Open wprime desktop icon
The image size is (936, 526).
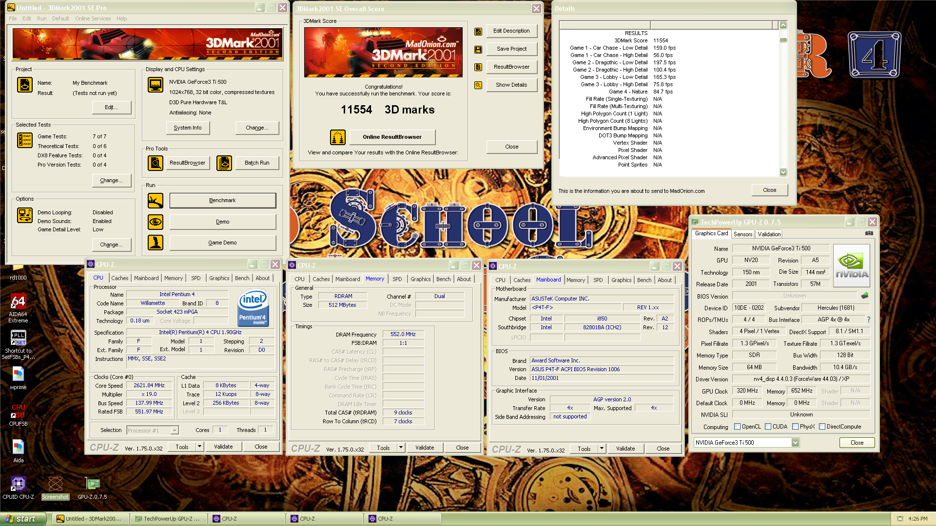point(18,378)
